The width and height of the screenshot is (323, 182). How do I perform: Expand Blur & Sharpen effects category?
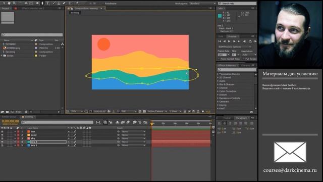[218, 84]
